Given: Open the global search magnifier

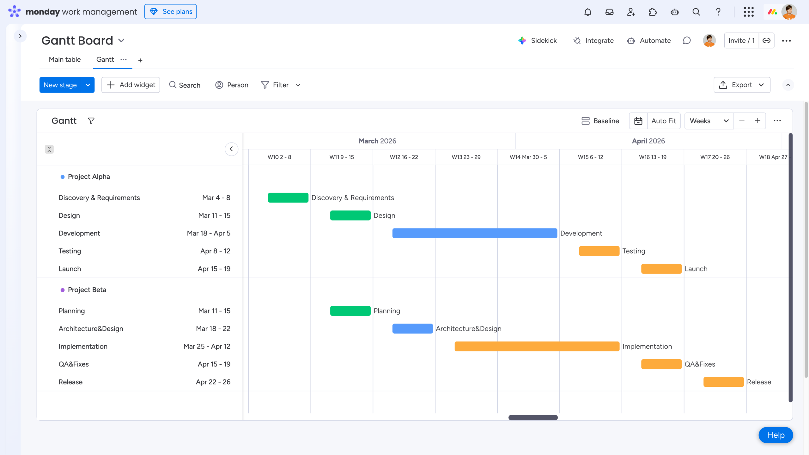Looking at the screenshot, I should point(696,12).
